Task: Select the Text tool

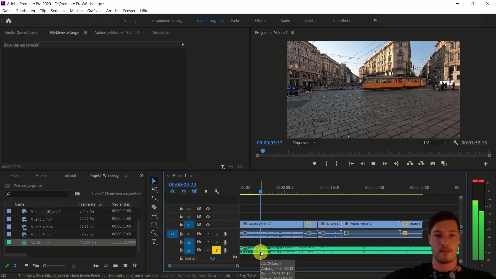Action: (154, 242)
